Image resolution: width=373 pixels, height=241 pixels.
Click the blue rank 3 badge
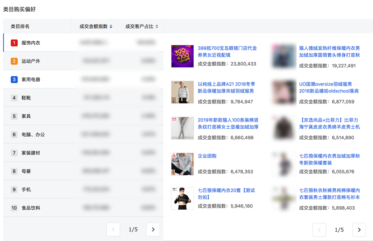14,79
